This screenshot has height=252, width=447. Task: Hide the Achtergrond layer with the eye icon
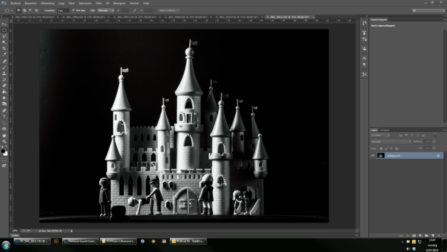[x=373, y=155]
